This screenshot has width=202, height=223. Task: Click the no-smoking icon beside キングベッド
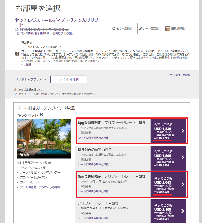(x=41, y=114)
